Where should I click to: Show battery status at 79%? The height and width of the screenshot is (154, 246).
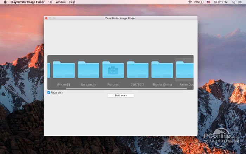[199, 2]
